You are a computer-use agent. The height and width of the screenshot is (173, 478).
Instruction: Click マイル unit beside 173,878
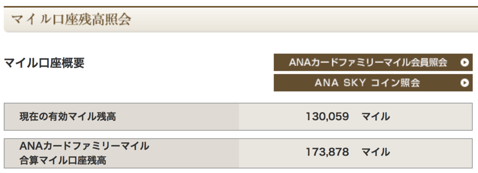pos(376,152)
